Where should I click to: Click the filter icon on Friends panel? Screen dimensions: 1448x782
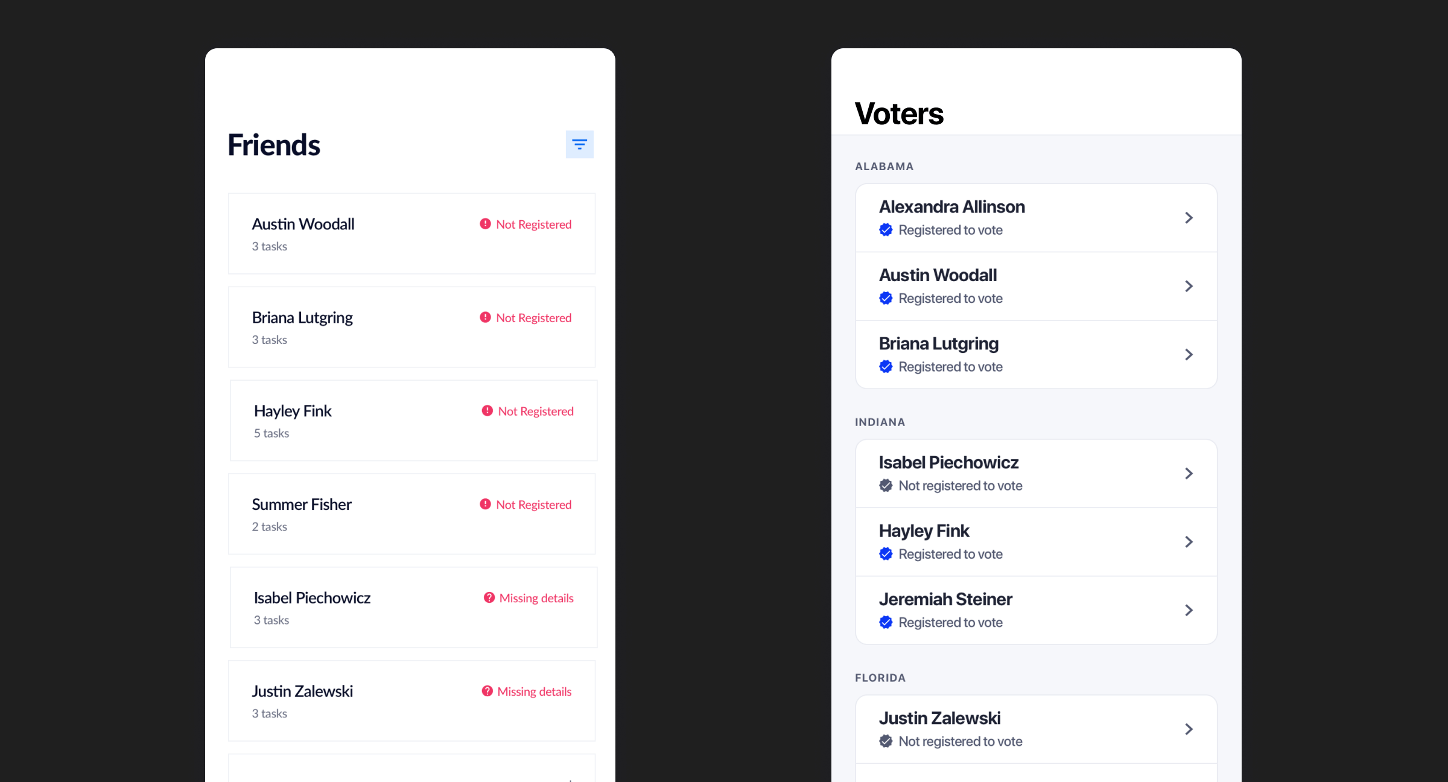[x=580, y=144]
